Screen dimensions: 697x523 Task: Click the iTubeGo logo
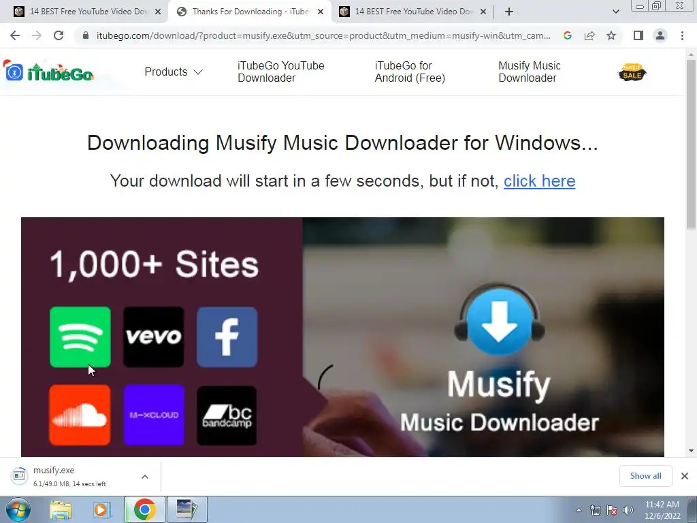tap(48, 71)
